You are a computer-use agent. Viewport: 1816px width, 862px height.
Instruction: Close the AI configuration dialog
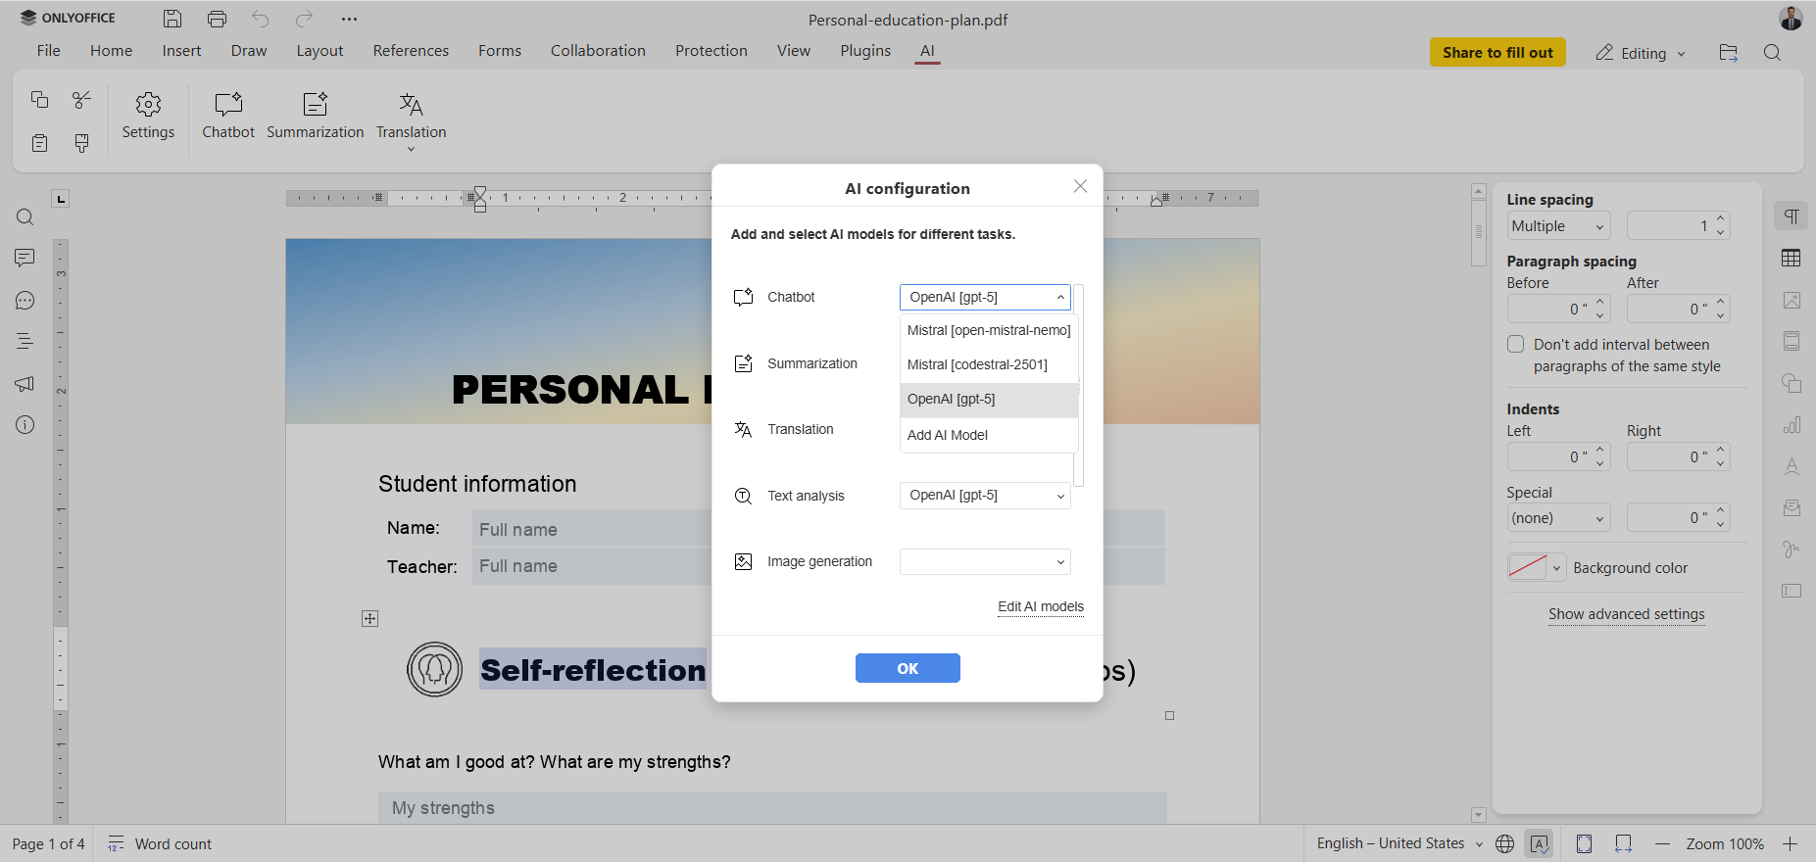(x=1080, y=186)
